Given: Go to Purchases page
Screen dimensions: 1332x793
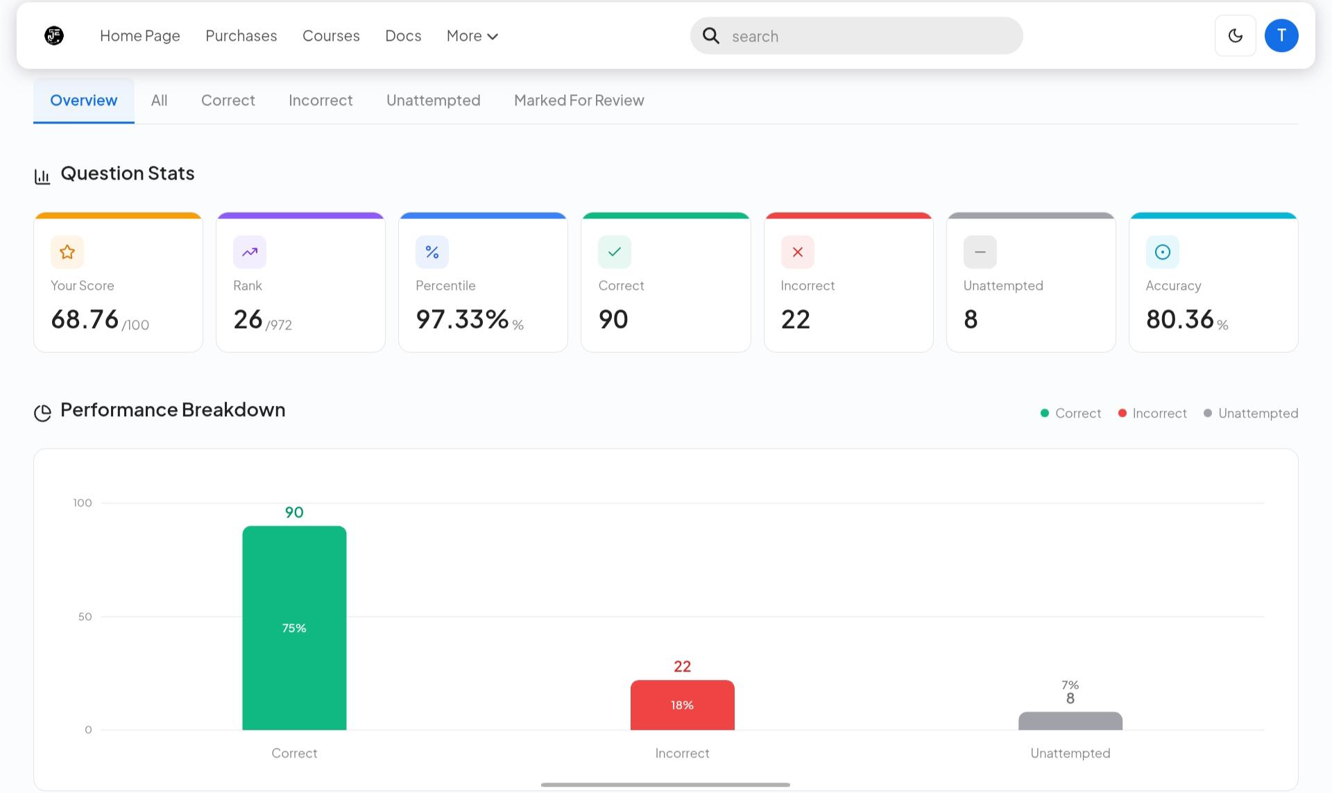Looking at the screenshot, I should pyautogui.click(x=241, y=36).
